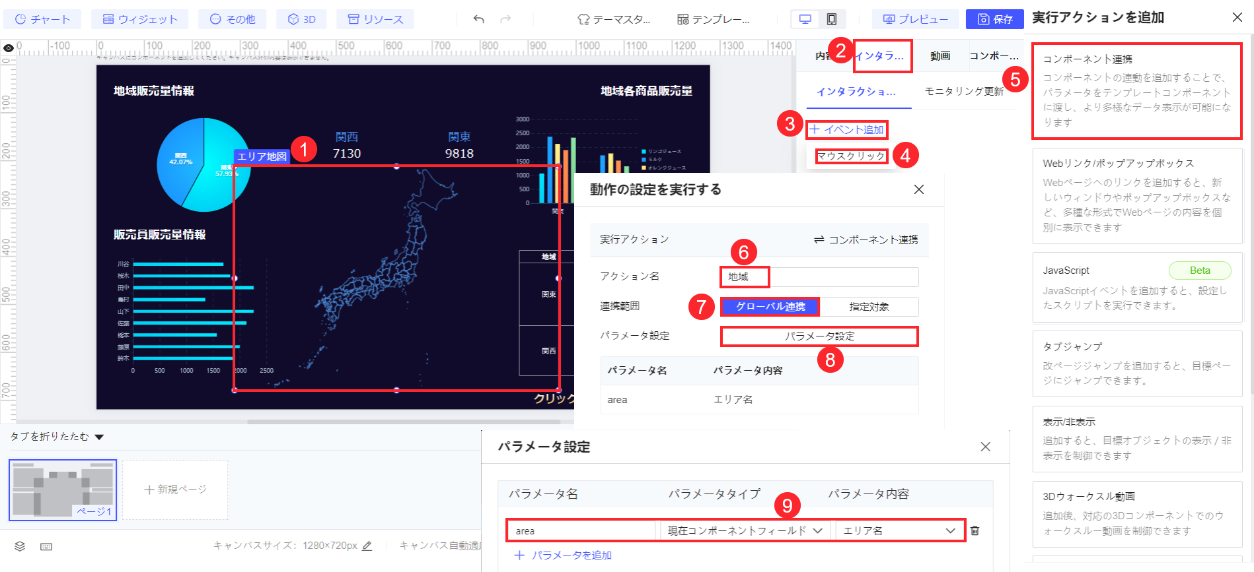Viewport: 1254px width, 572px height.
Task: Select 指定対象 as linkage scope
Action: pos(869,307)
